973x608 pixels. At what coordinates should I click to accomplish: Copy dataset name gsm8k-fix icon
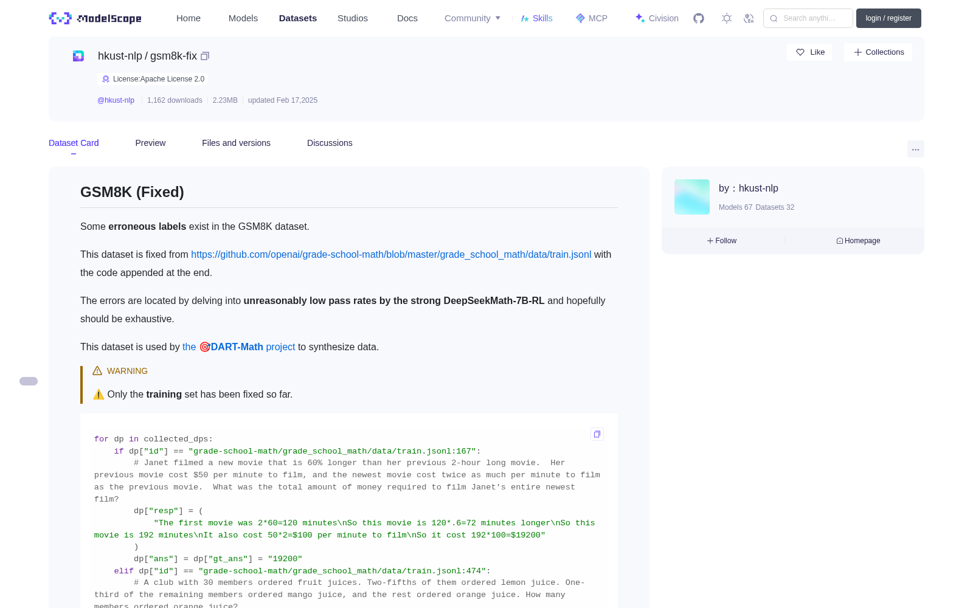pos(205,56)
